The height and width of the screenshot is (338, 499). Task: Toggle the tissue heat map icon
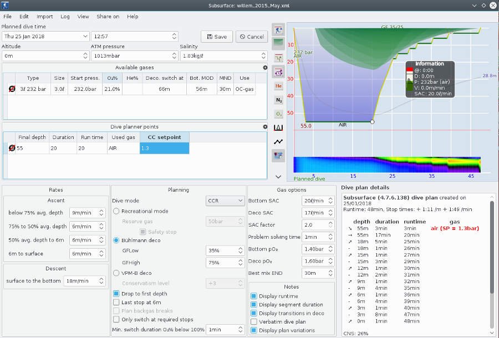coord(278,156)
